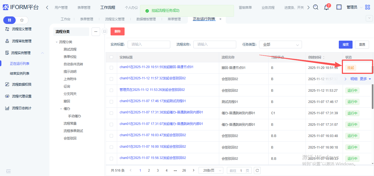Viewport: 374px width, 176px height.
Task: Open the 任务类型 dropdown showing 全部
Action: tap(280, 44)
